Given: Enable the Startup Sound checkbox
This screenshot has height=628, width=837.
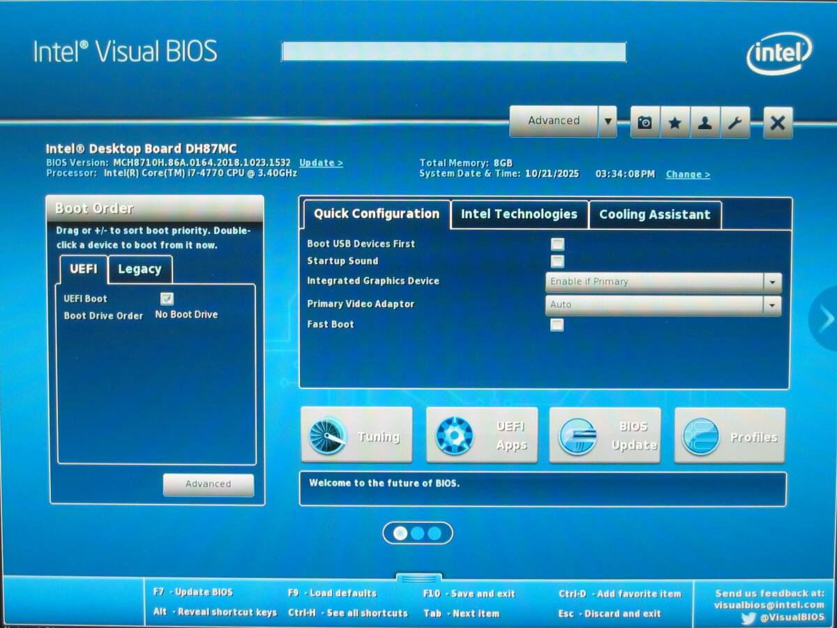Looking at the screenshot, I should [x=557, y=261].
